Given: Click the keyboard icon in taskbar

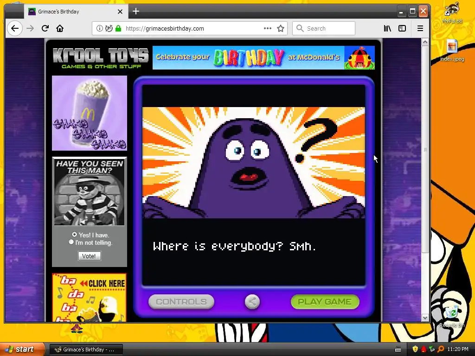Looking at the screenshot, I should pyautogui.click(x=398, y=350).
